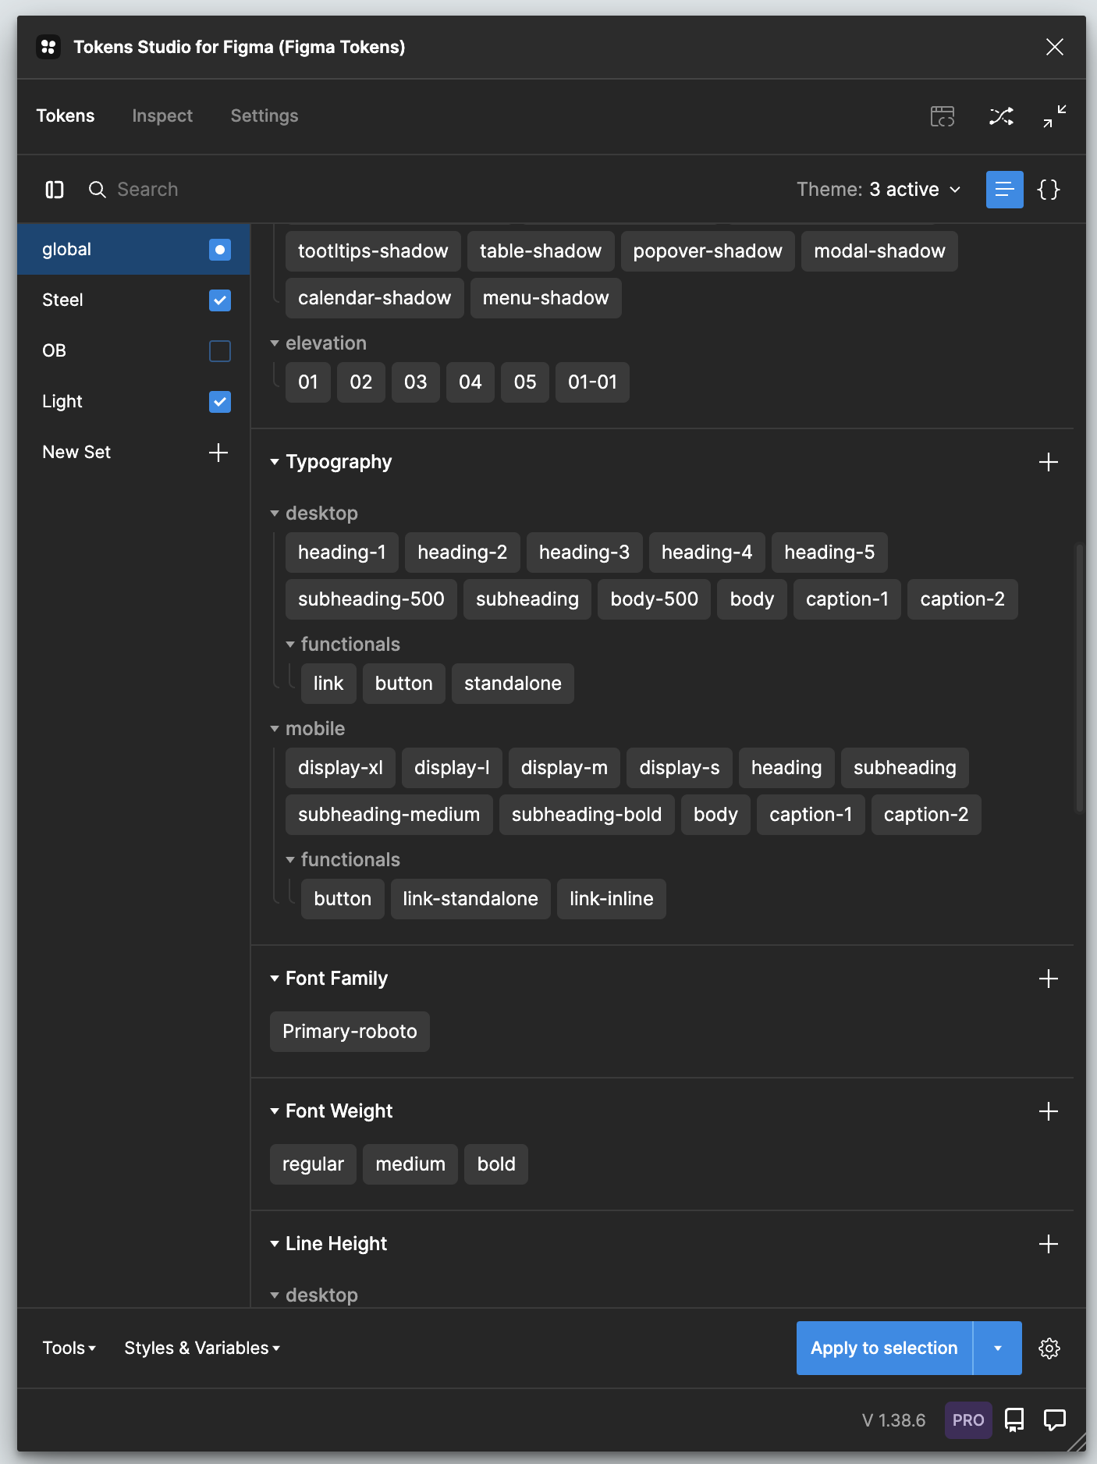Image resolution: width=1097 pixels, height=1464 pixels.
Task: Click the Tokens Studio logo icon
Action: 48,47
